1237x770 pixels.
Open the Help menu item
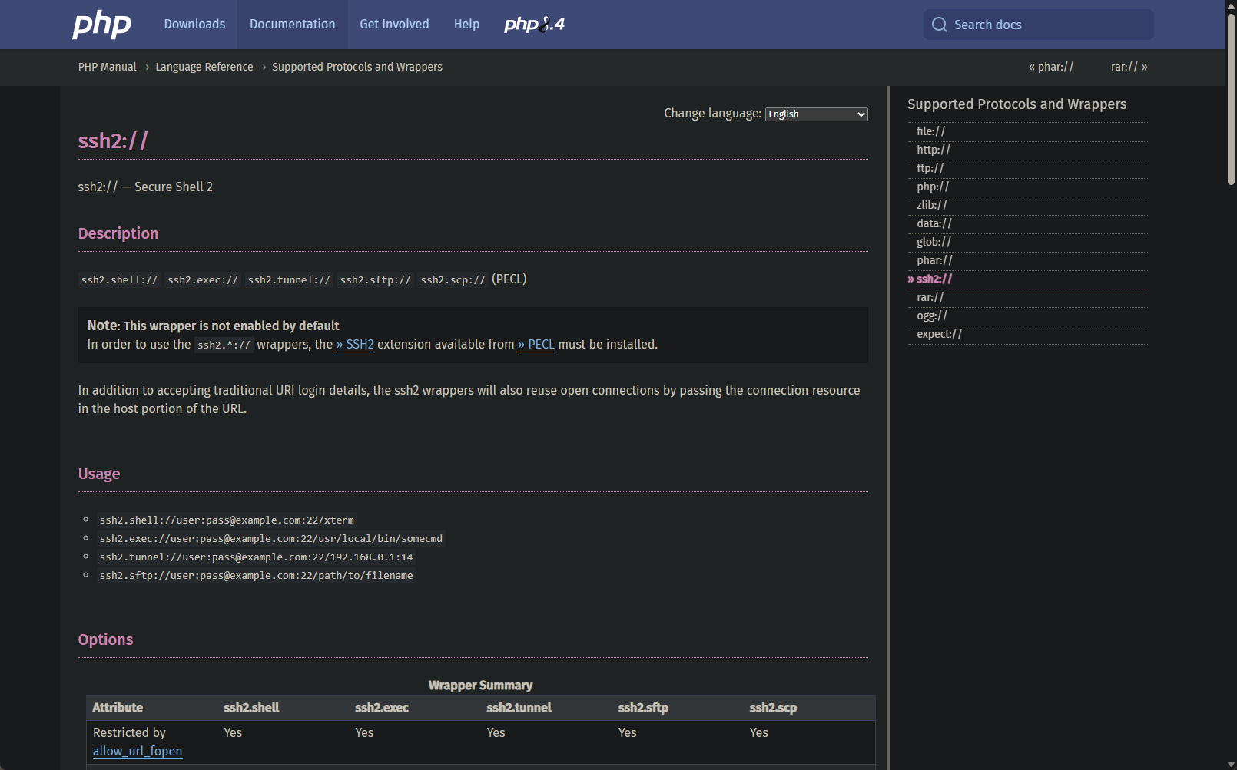tap(466, 25)
